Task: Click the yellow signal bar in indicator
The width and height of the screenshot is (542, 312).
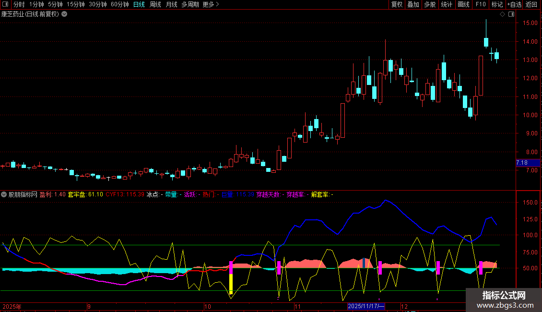Action: 231,284
